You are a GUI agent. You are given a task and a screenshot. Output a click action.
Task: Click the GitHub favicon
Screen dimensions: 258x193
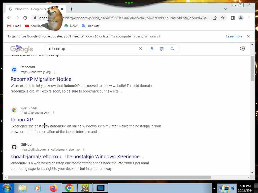[14, 147]
